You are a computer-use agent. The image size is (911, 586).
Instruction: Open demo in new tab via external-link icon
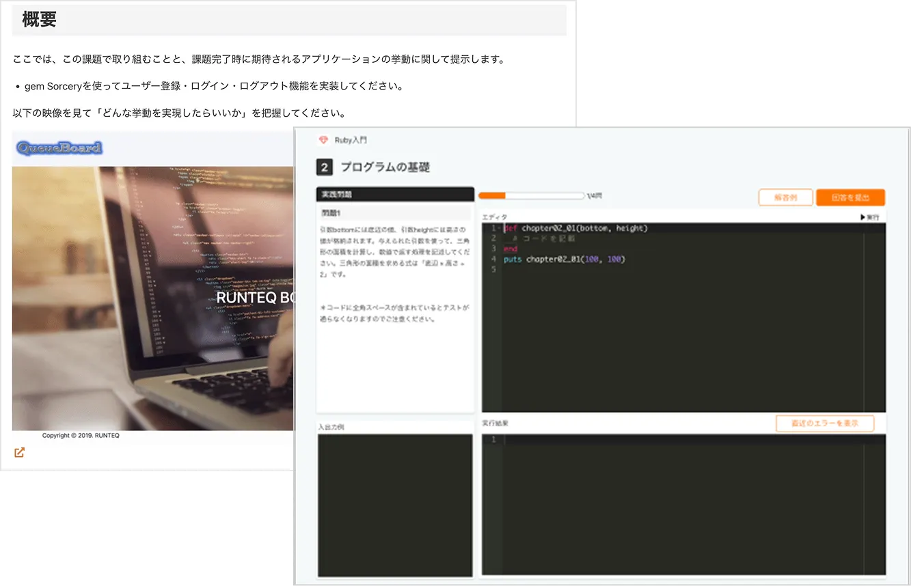pos(18,452)
